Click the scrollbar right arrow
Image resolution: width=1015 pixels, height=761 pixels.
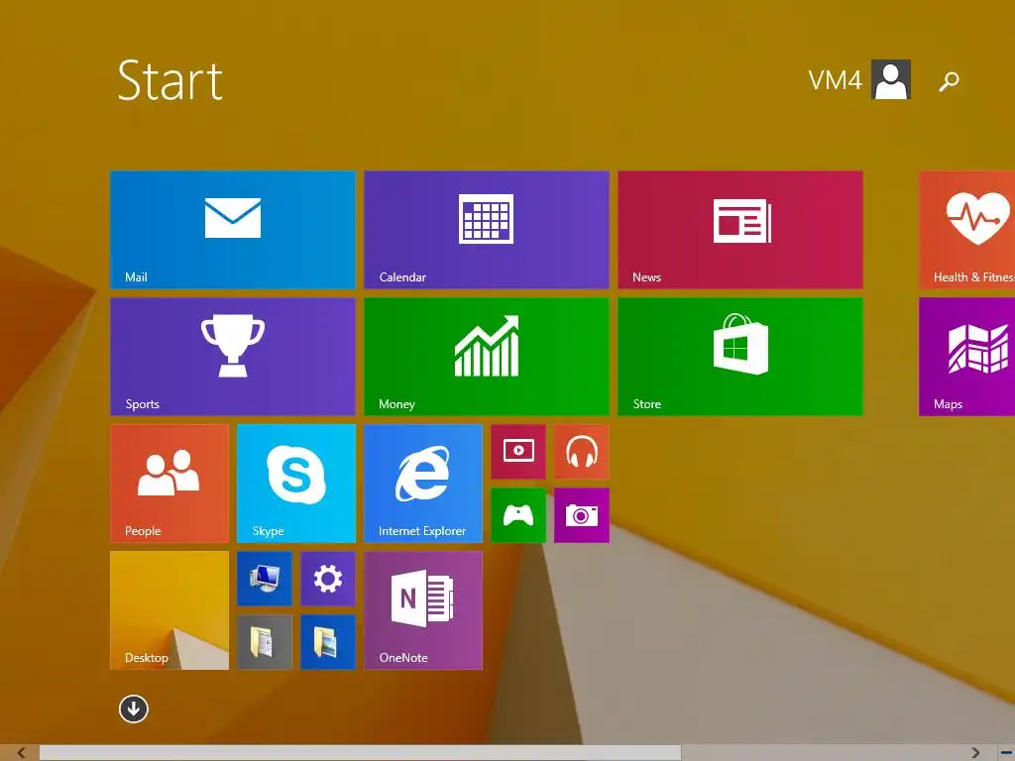coord(975,753)
